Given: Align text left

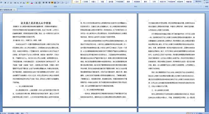Looking at the screenshot, I should [44, 3].
